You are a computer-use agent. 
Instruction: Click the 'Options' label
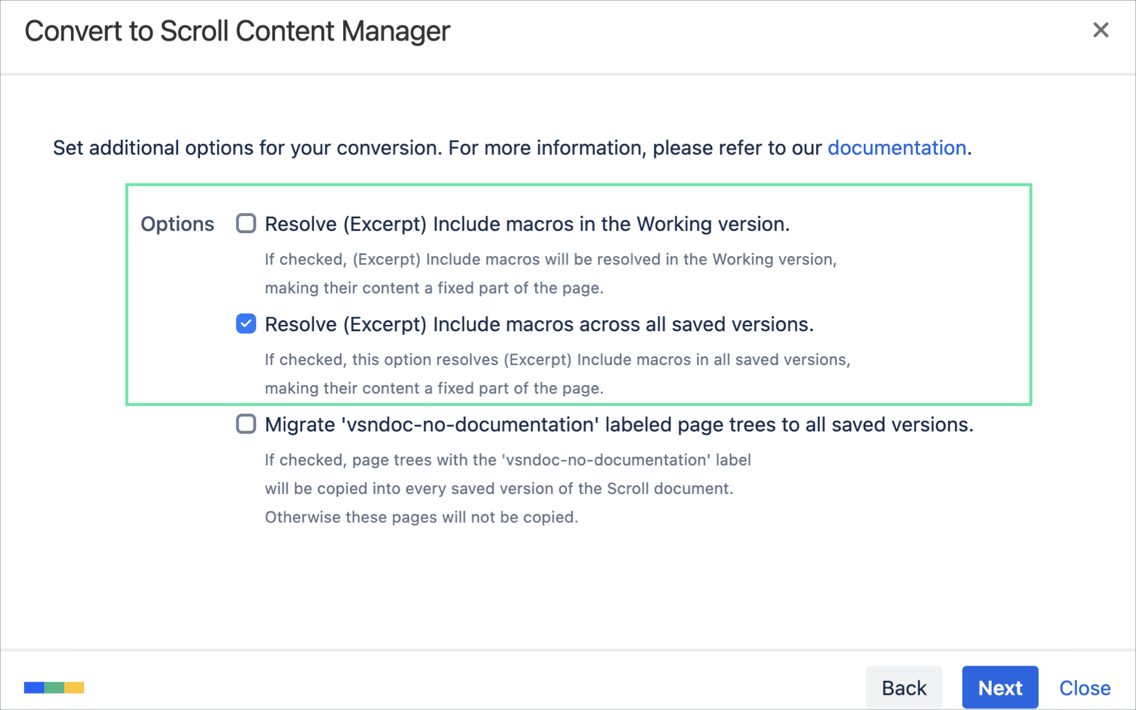177,224
